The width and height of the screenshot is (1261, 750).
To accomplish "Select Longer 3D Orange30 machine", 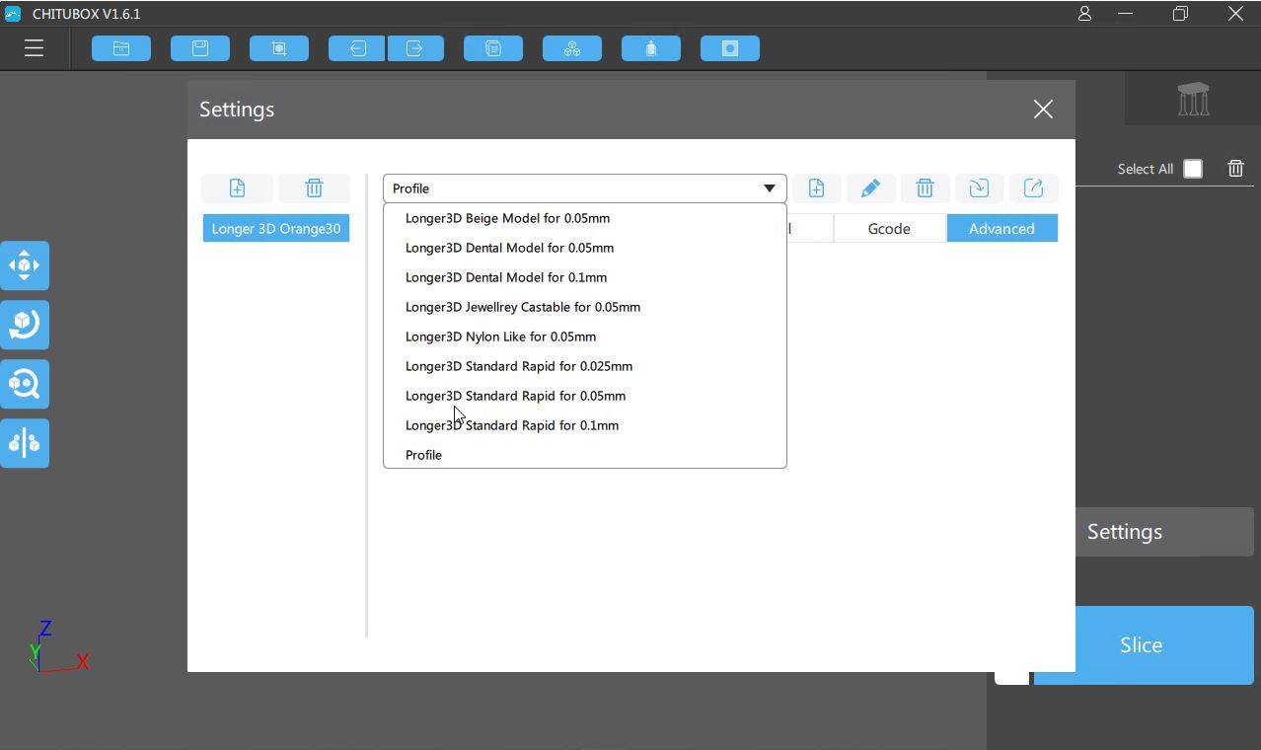I will tap(276, 228).
